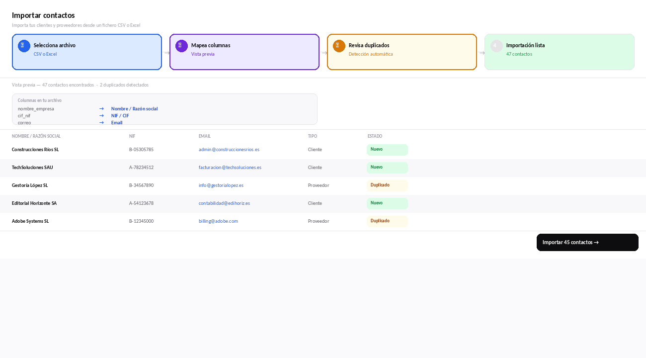Click the step 4 circle of Importación lista

[496, 46]
